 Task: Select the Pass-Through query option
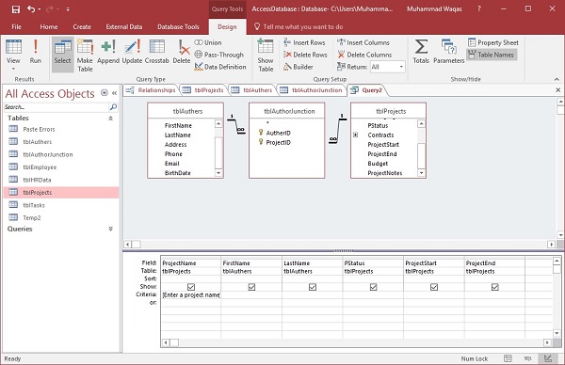click(x=219, y=55)
